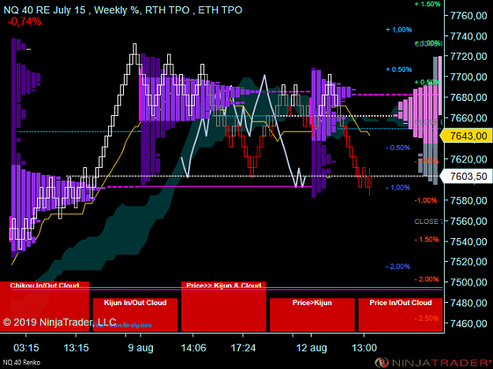Click the blue '- 1.00%' weekly level label

tap(398, 188)
